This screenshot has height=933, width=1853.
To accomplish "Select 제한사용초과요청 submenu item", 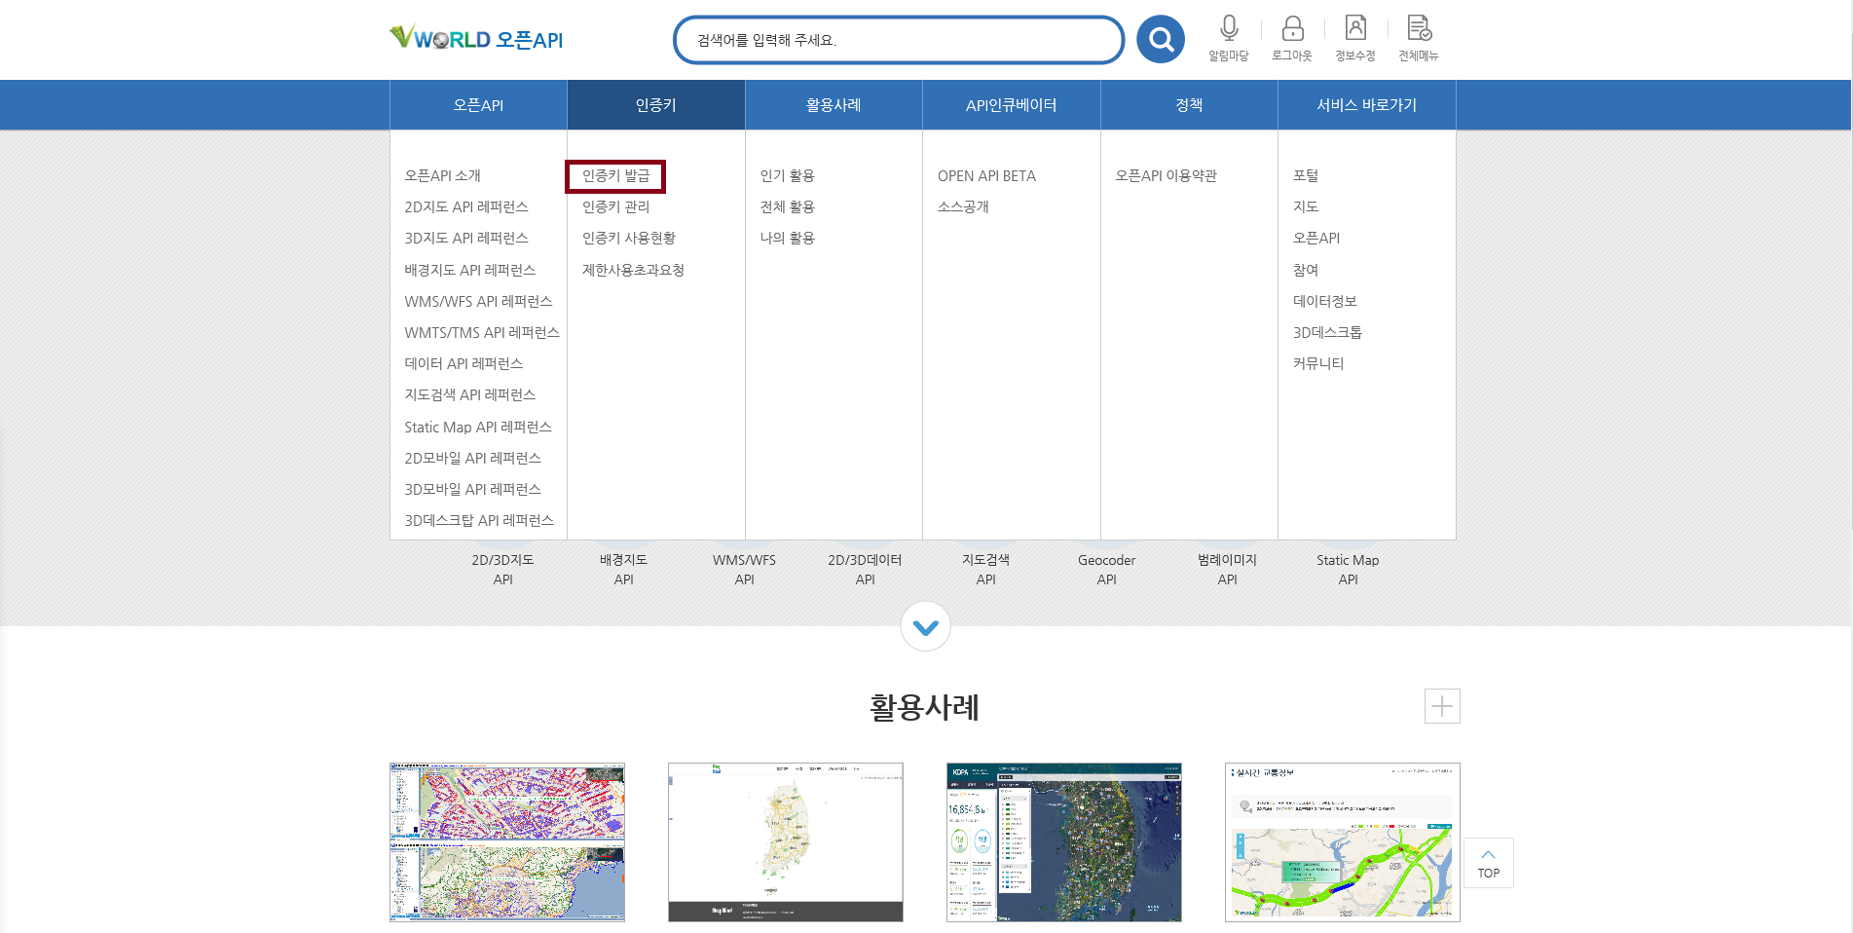I will click(x=633, y=271).
